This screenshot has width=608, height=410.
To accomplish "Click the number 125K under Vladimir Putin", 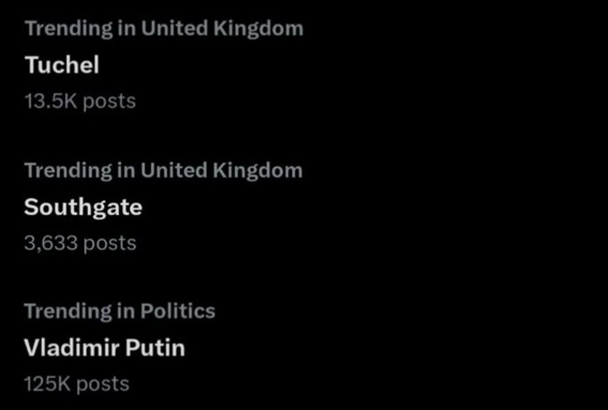I will (47, 384).
